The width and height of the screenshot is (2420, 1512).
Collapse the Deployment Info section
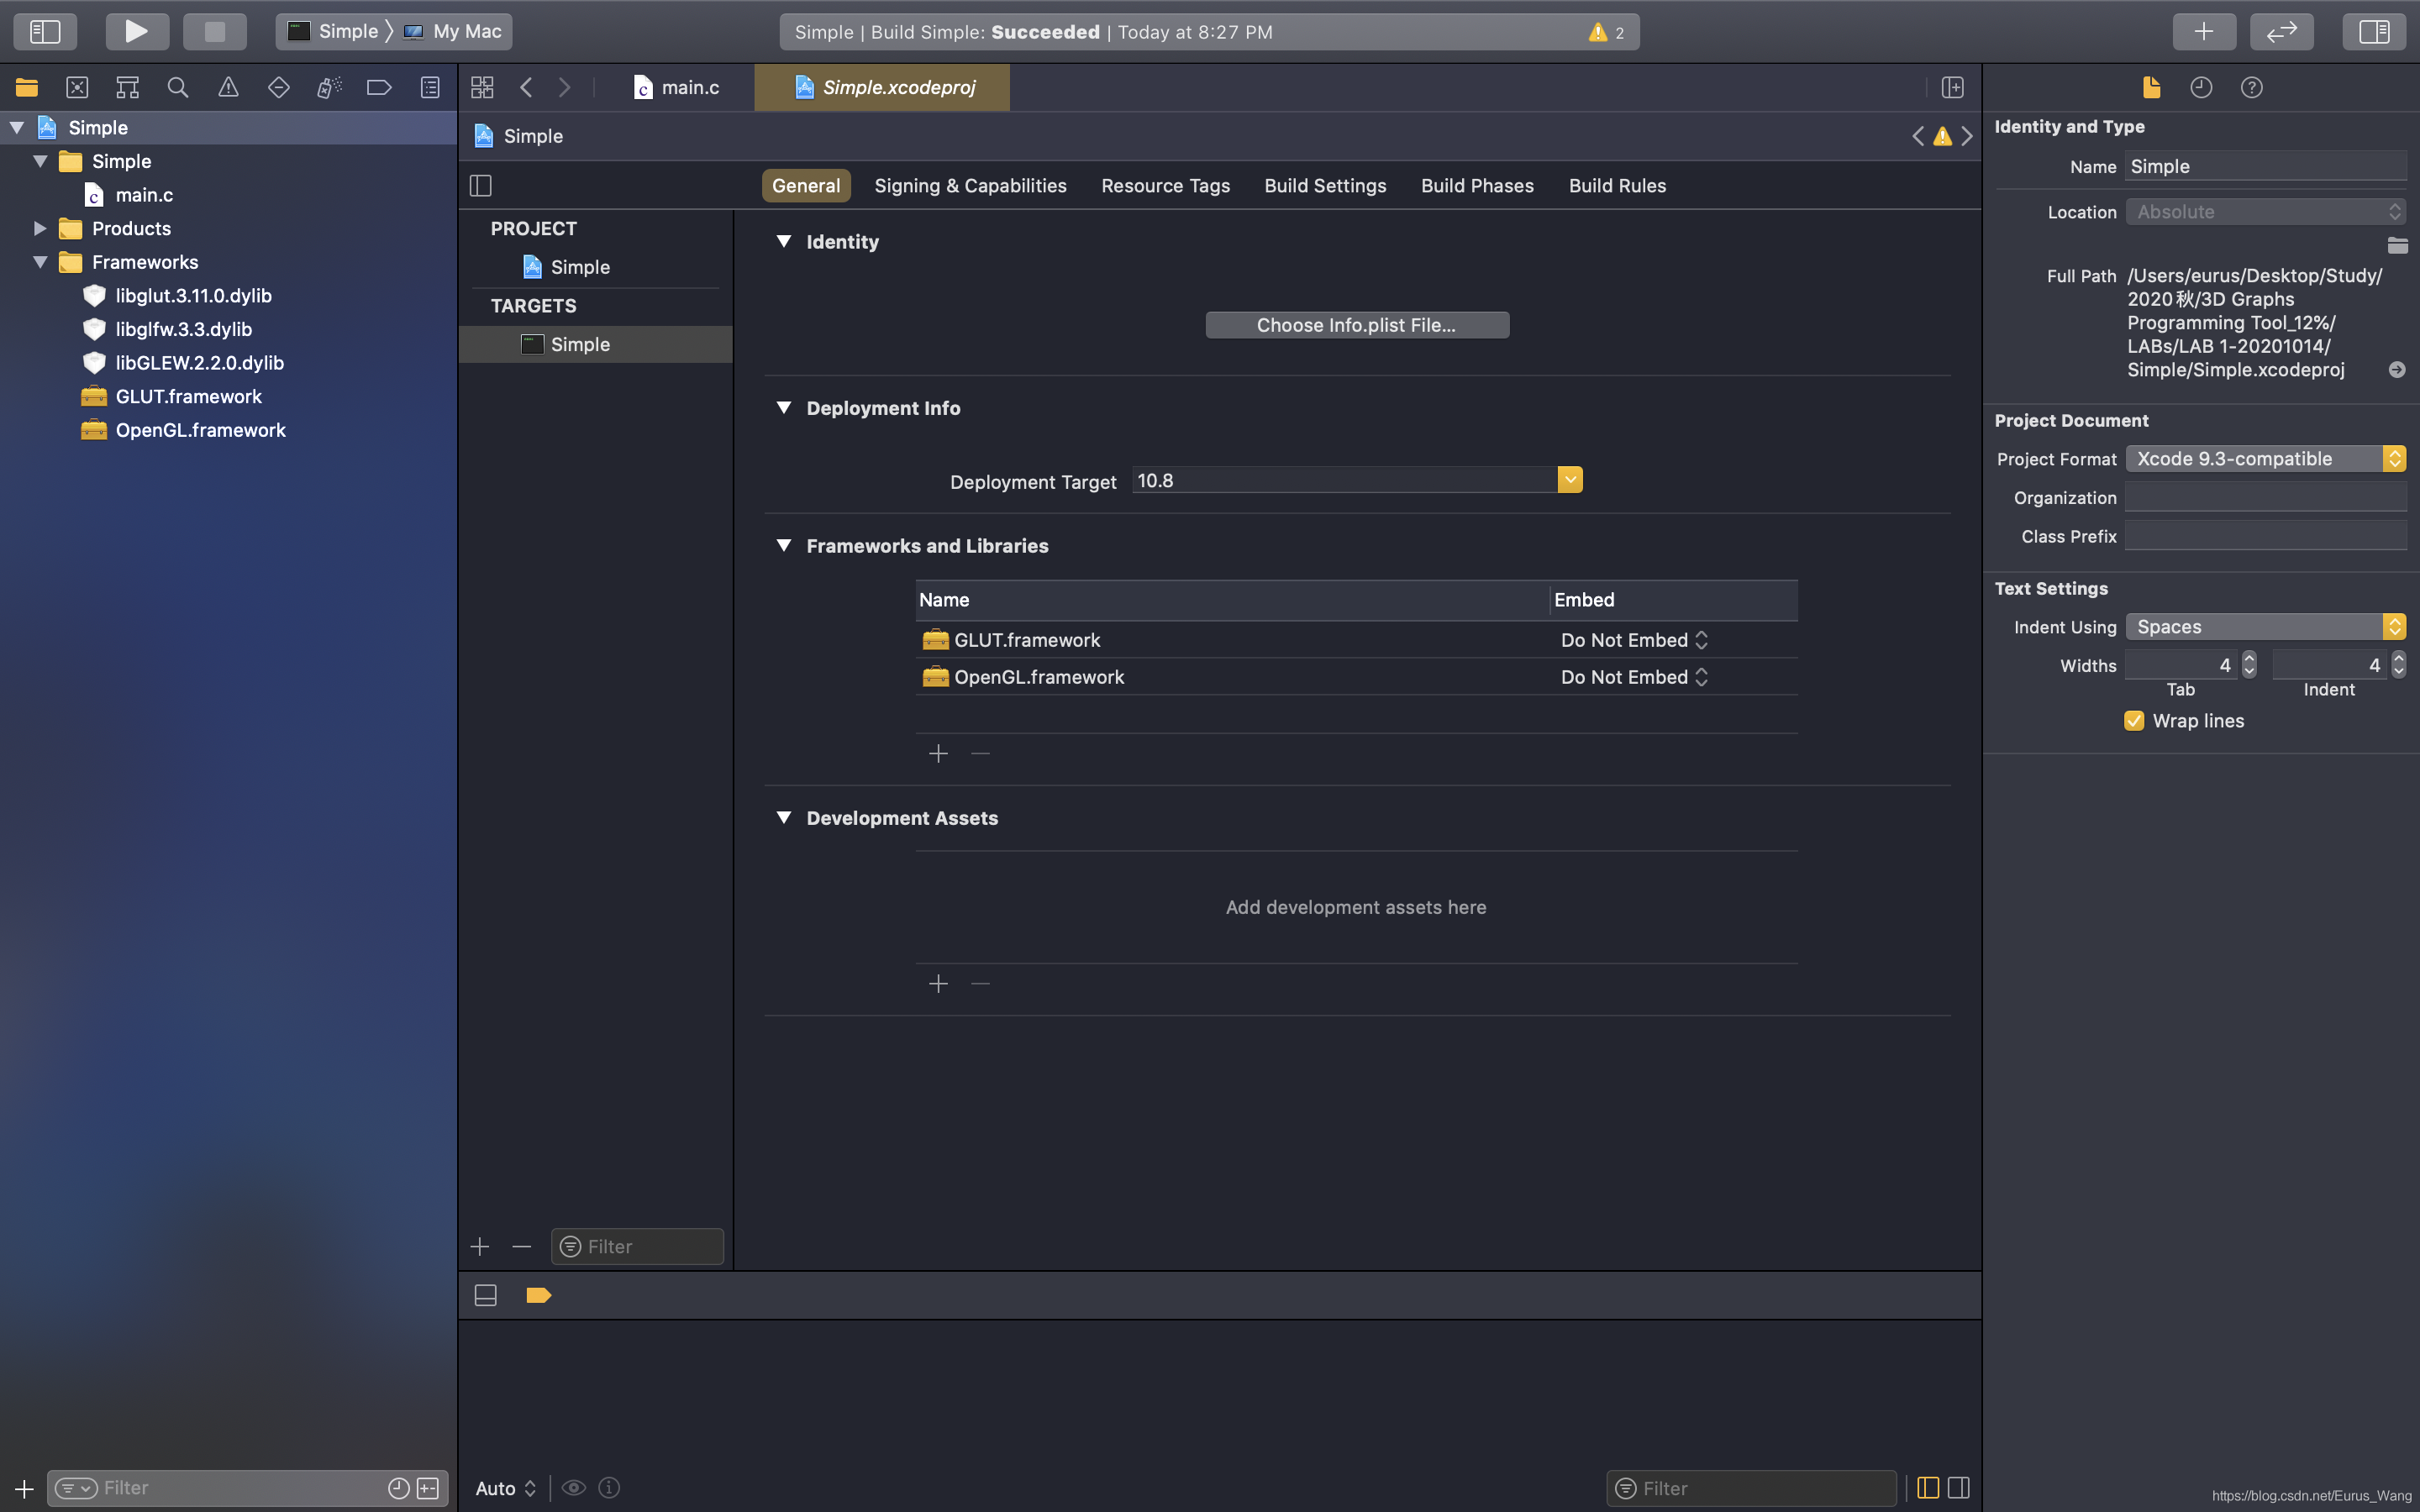[784, 408]
